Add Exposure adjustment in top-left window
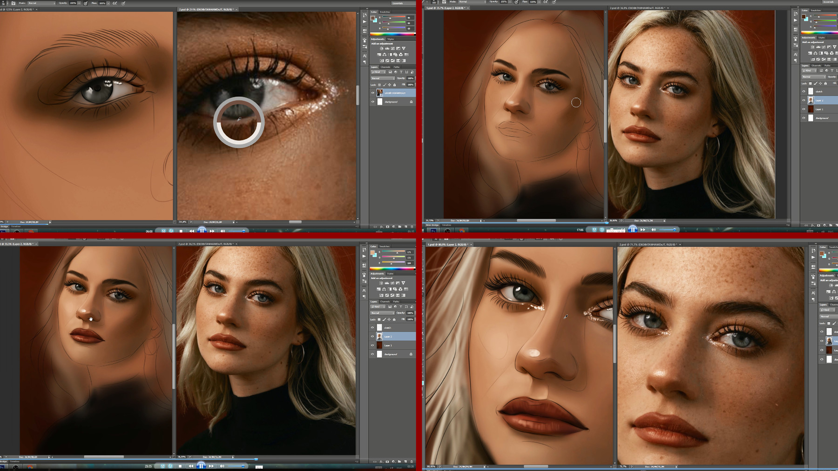This screenshot has height=471, width=838. tap(398, 48)
